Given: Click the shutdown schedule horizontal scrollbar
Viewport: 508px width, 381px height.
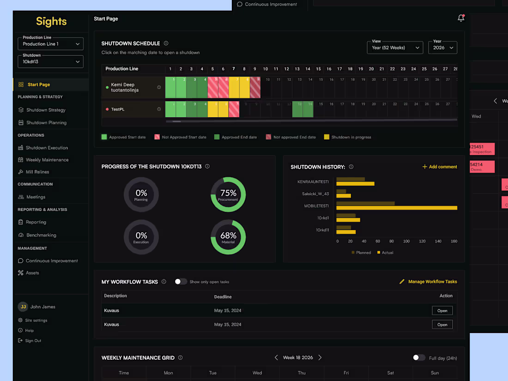Looking at the screenshot, I should [311, 121].
